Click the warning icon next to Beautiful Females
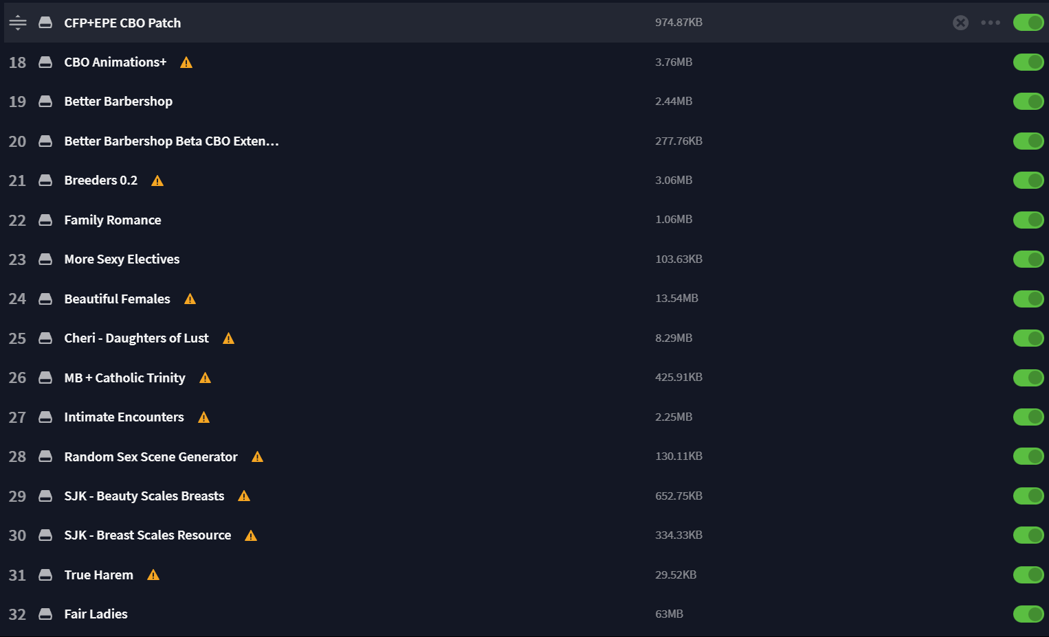1049x637 pixels. [x=190, y=299]
